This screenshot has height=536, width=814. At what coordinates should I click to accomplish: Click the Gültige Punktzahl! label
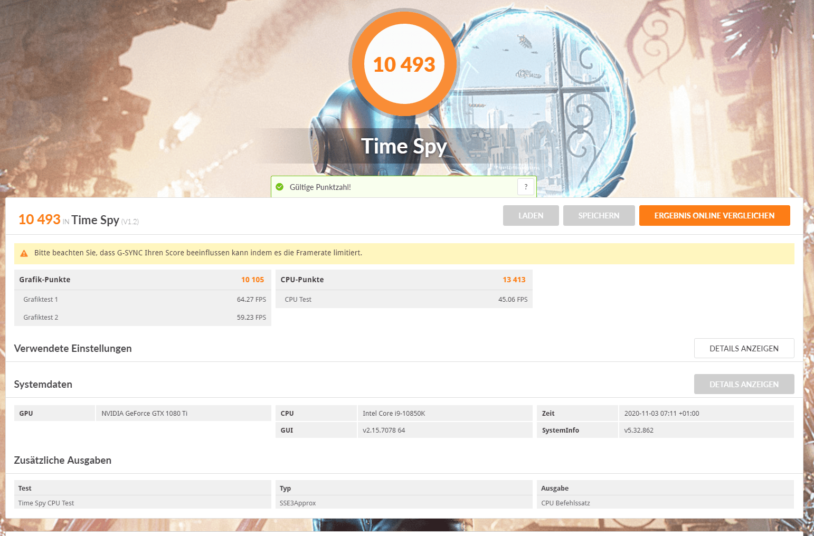click(x=320, y=187)
